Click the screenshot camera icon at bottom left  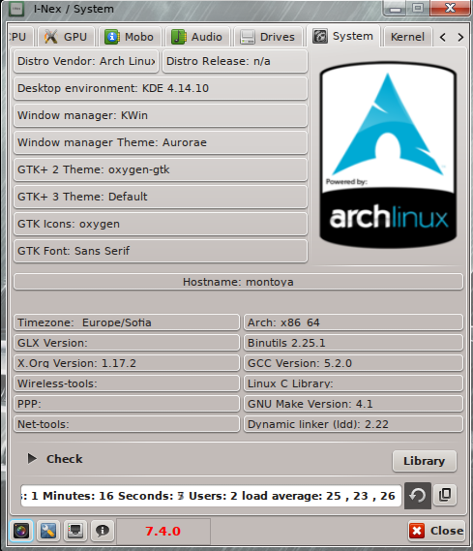(21, 531)
